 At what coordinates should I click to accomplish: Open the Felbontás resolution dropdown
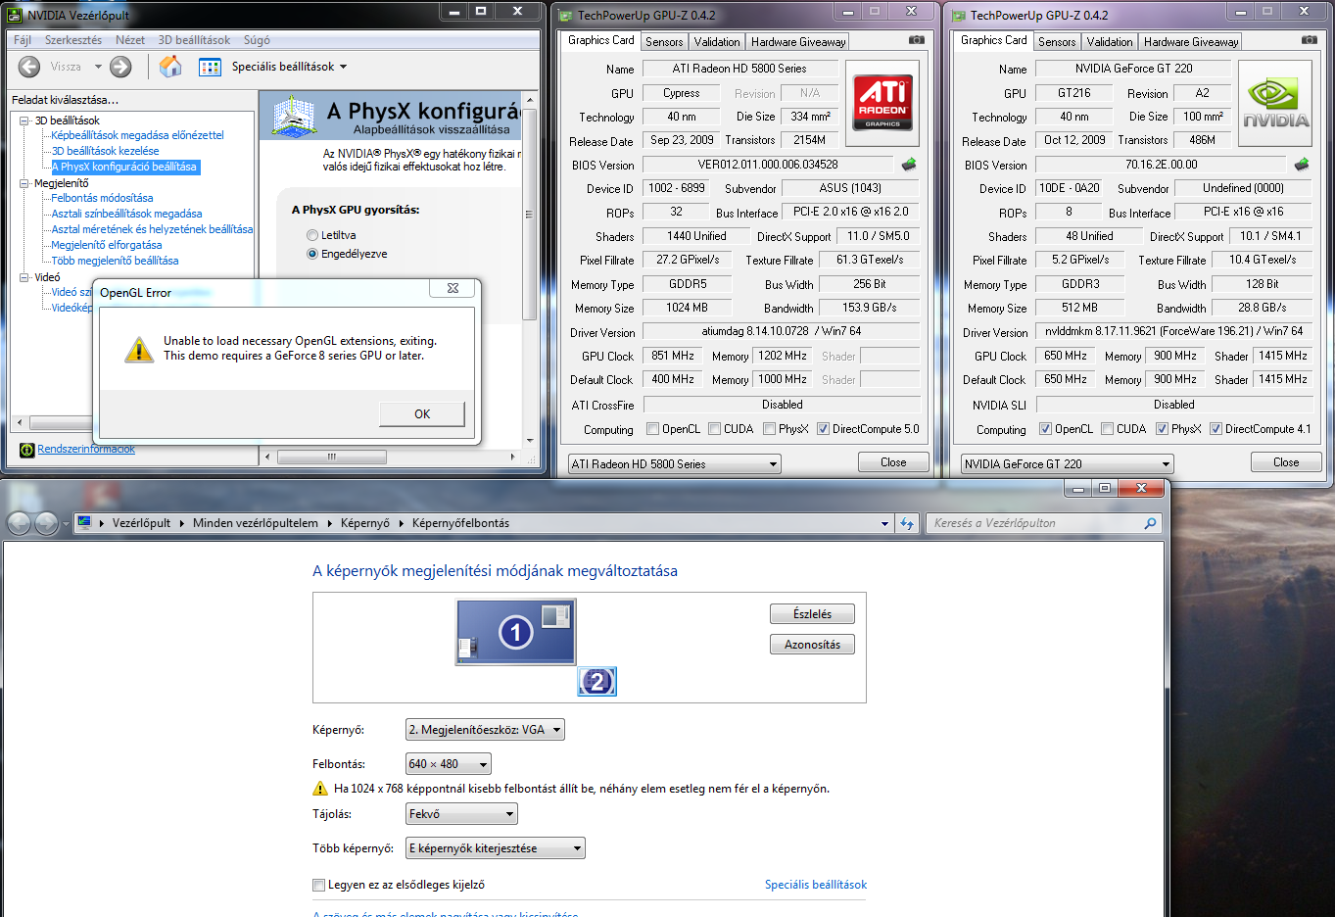click(449, 764)
